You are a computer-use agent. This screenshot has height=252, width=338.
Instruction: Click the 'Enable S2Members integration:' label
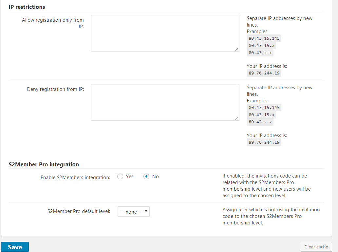[75, 178]
